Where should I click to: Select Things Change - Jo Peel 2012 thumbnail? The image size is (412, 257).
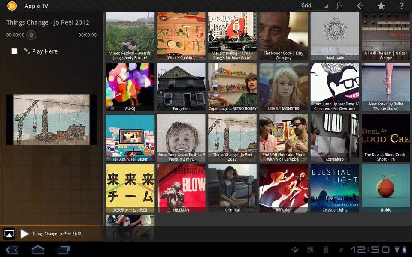pyautogui.click(x=232, y=138)
